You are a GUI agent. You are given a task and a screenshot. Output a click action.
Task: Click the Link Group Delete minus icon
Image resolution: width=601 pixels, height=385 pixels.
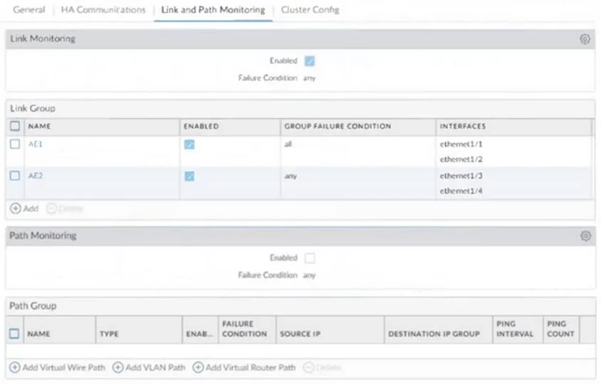click(51, 209)
